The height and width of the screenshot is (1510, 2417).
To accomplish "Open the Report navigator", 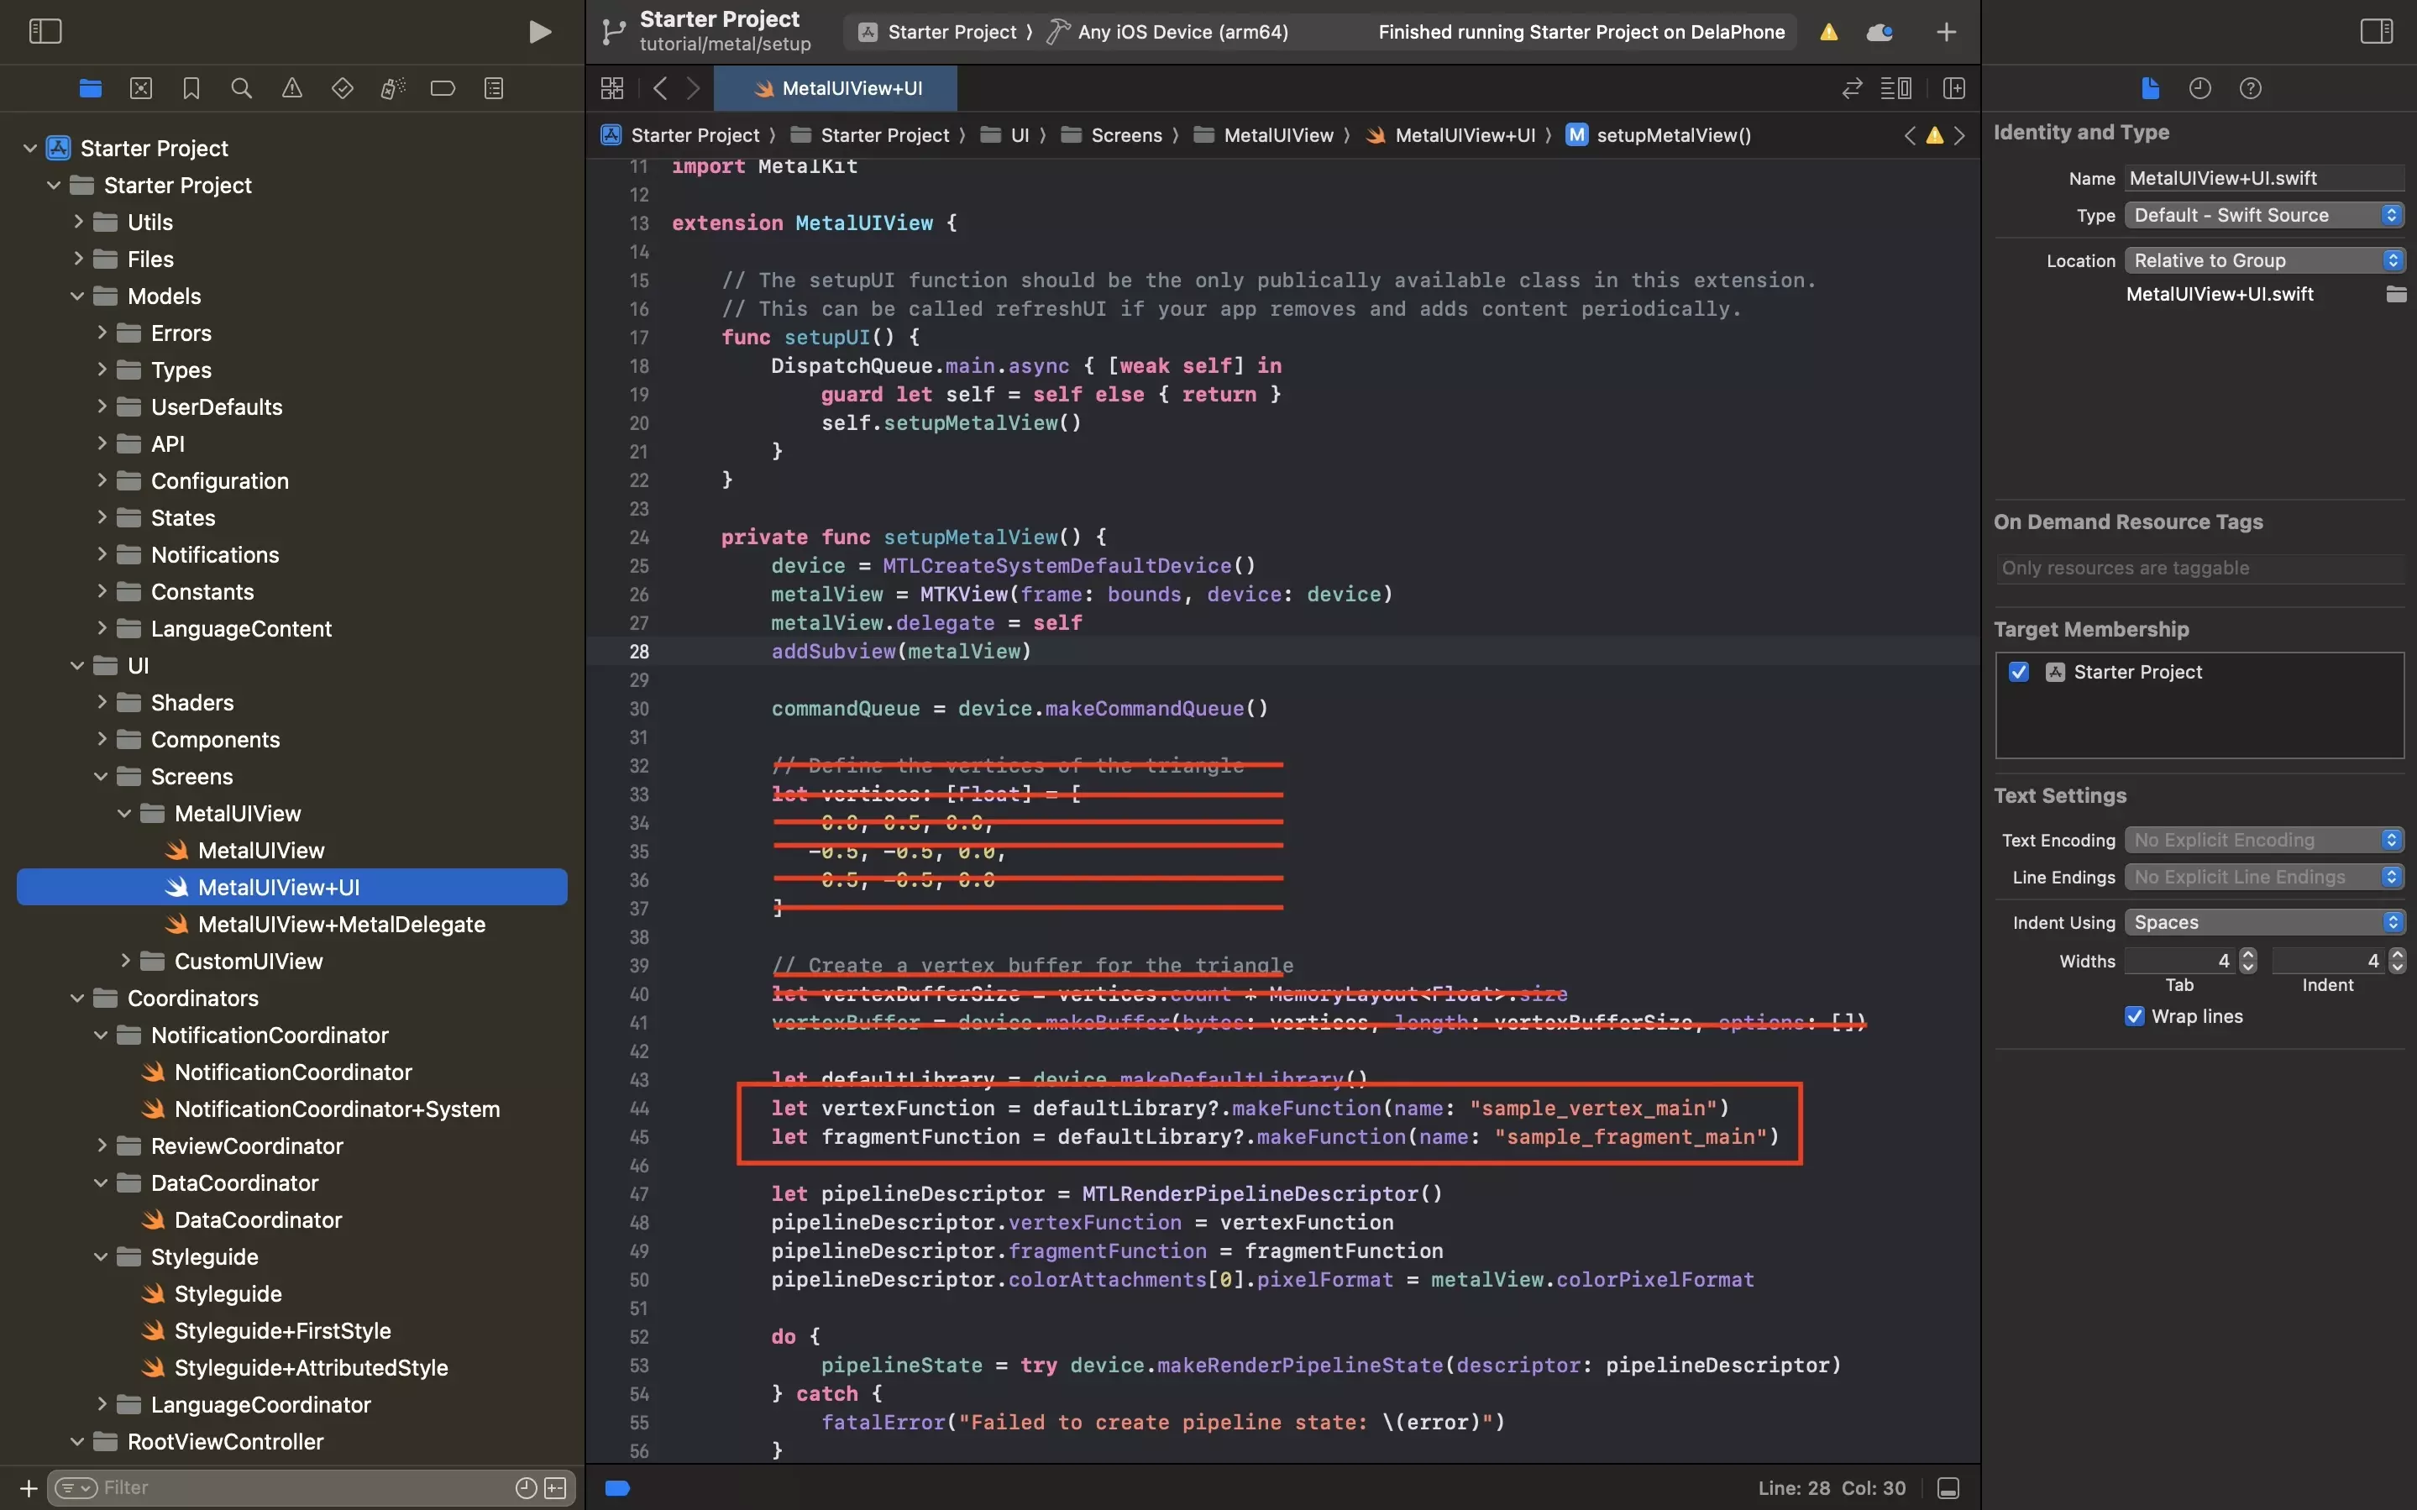I will pos(493,89).
